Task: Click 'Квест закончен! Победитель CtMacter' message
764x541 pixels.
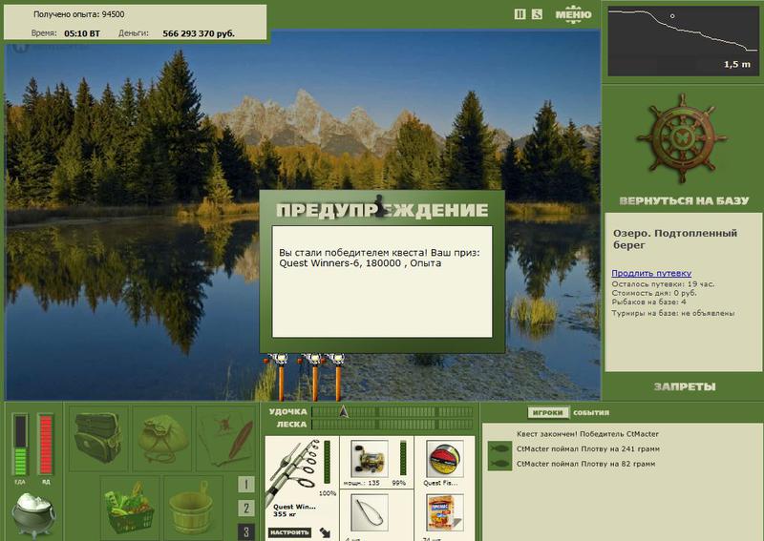Action: [587, 434]
